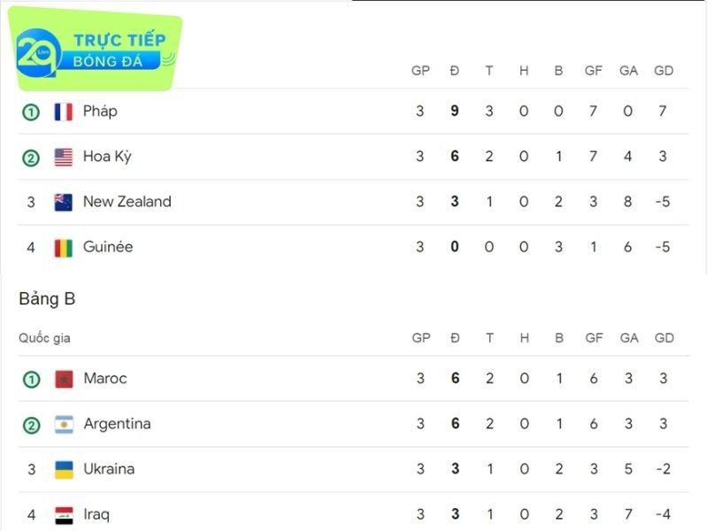The height and width of the screenshot is (531, 708).
Task: Click the New Zealand flag icon
Action: click(x=63, y=203)
